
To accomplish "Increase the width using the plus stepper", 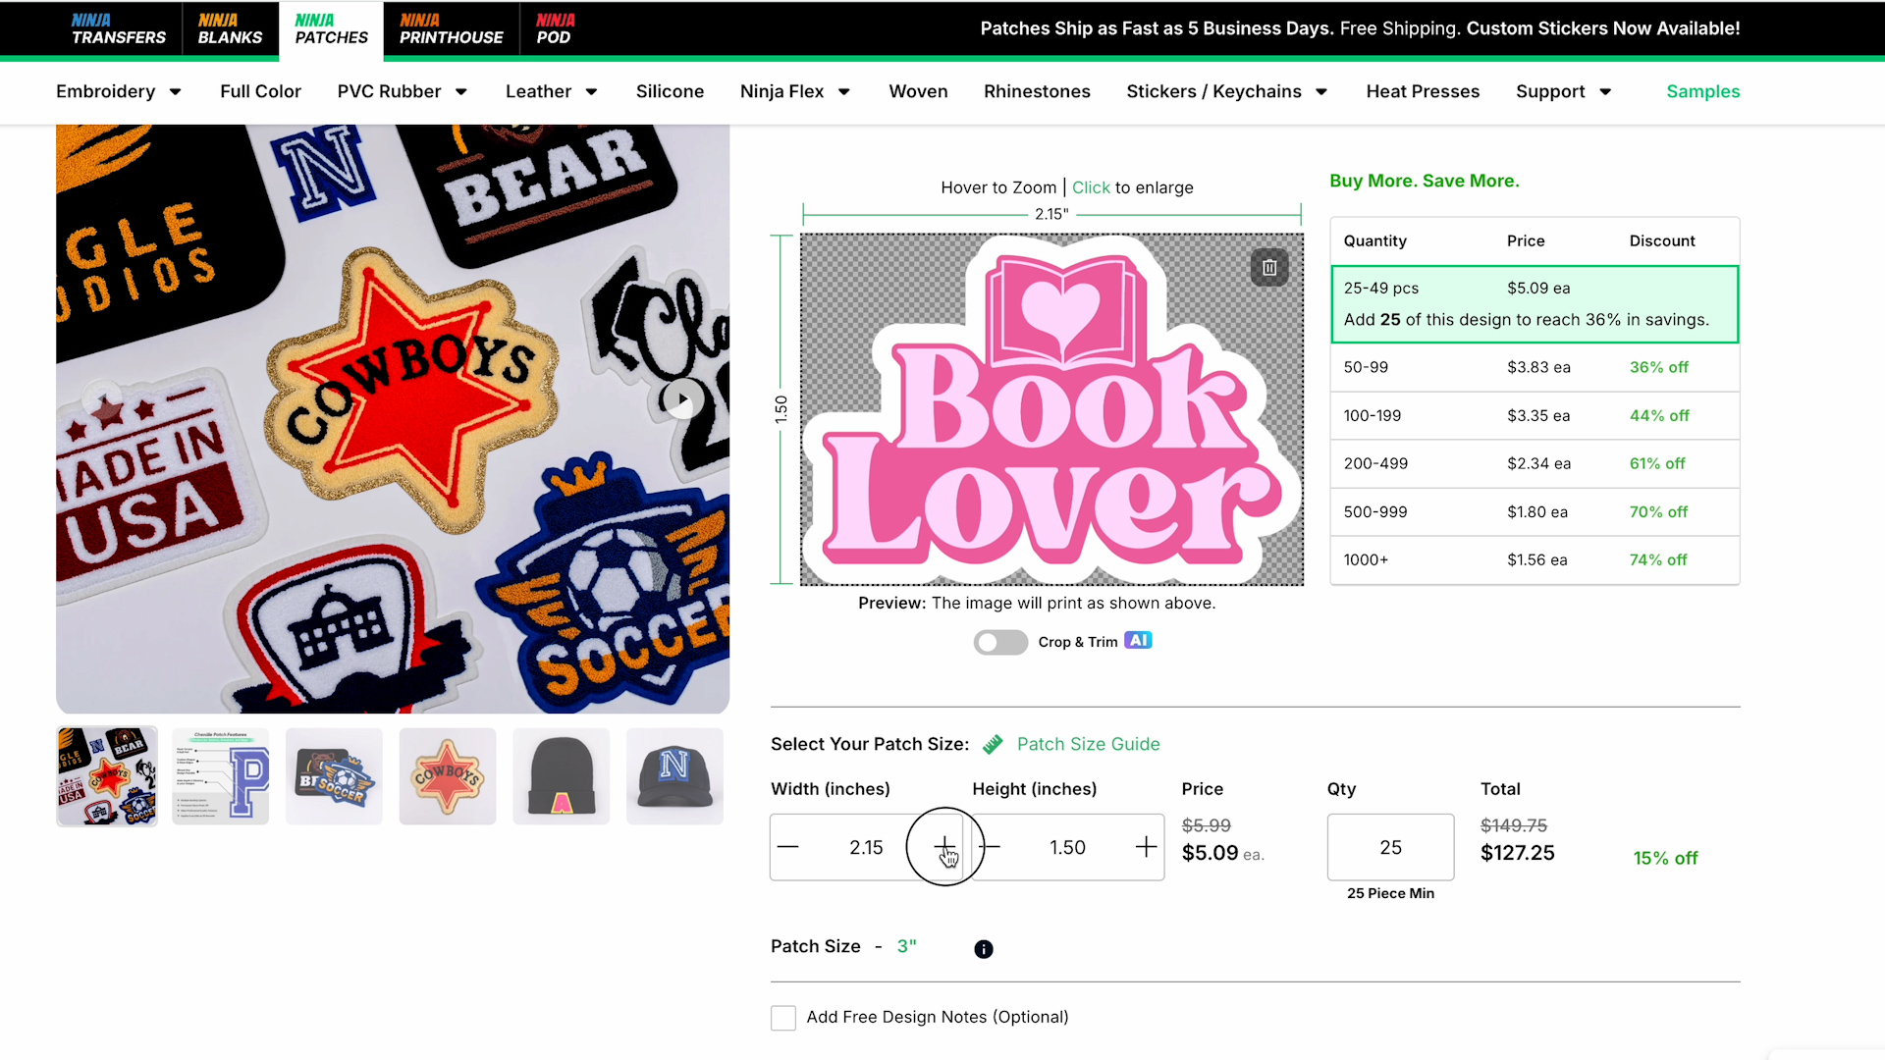I will [943, 847].
